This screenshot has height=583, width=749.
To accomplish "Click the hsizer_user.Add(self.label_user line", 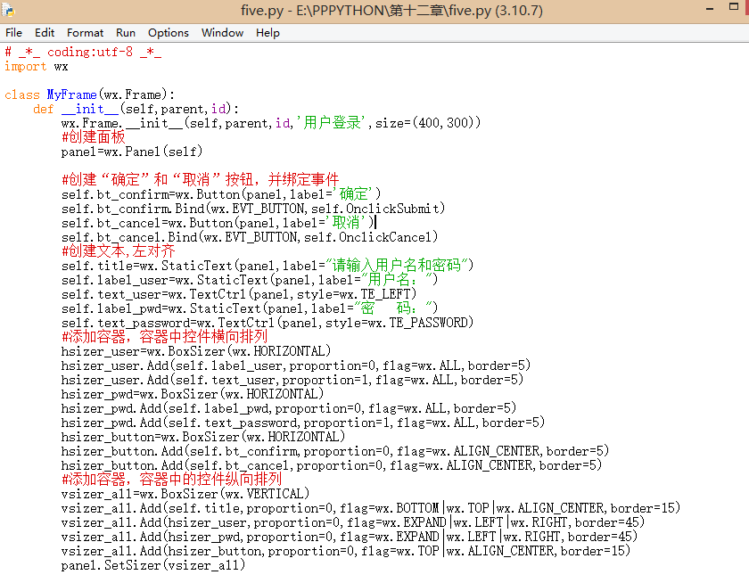I will point(296,365).
